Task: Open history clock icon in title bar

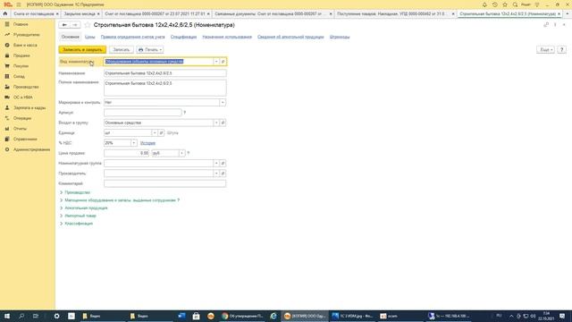Action: [494, 4]
